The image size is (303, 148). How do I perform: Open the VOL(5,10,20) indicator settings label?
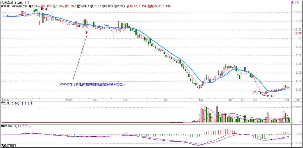pos(10,103)
